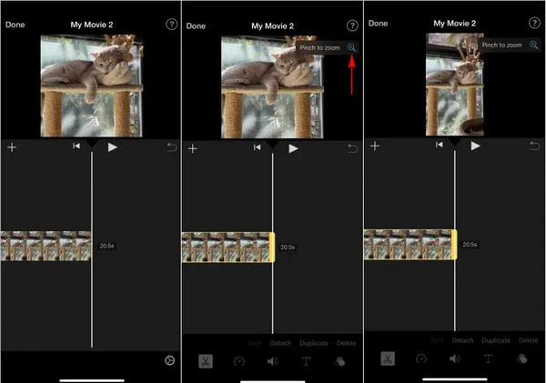Play the movie in the middle screen
546x383 pixels.
point(293,148)
